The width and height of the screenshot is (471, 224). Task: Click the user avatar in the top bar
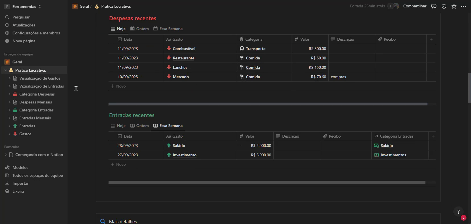[x=396, y=6]
